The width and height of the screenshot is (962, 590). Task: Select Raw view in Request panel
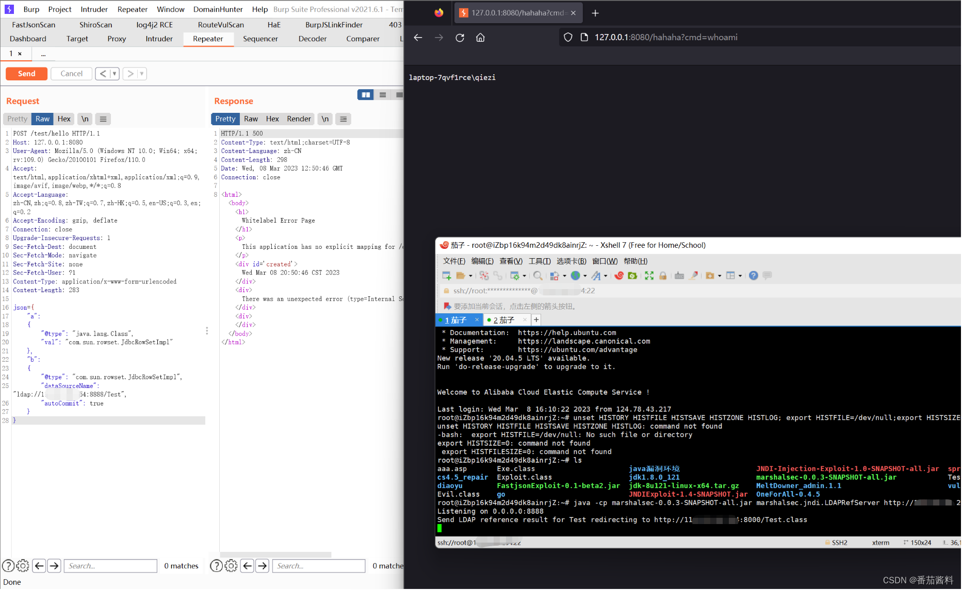[x=42, y=119]
